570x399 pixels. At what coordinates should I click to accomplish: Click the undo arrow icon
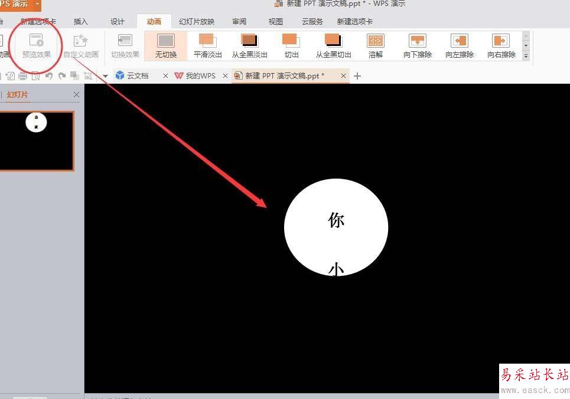pos(49,76)
